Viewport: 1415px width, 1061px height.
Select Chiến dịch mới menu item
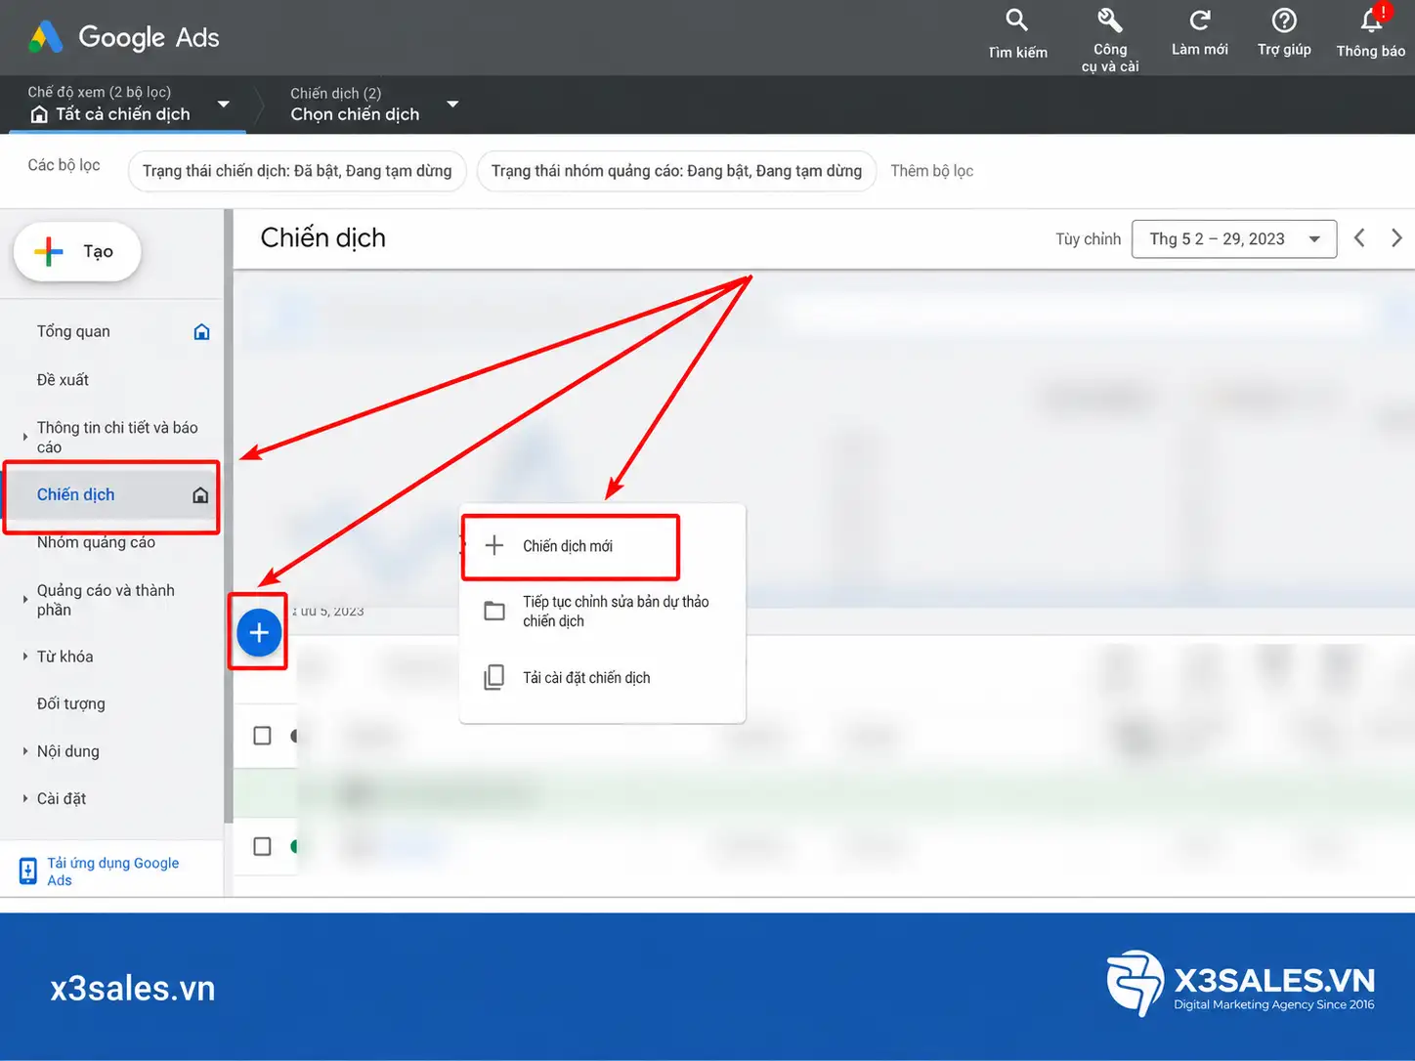[x=571, y=546]
